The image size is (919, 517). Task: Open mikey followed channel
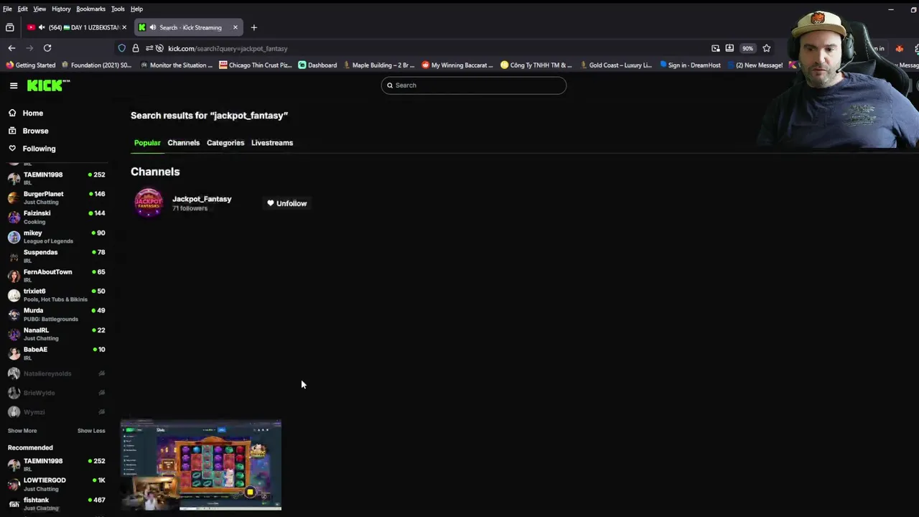tap(57, 236)
